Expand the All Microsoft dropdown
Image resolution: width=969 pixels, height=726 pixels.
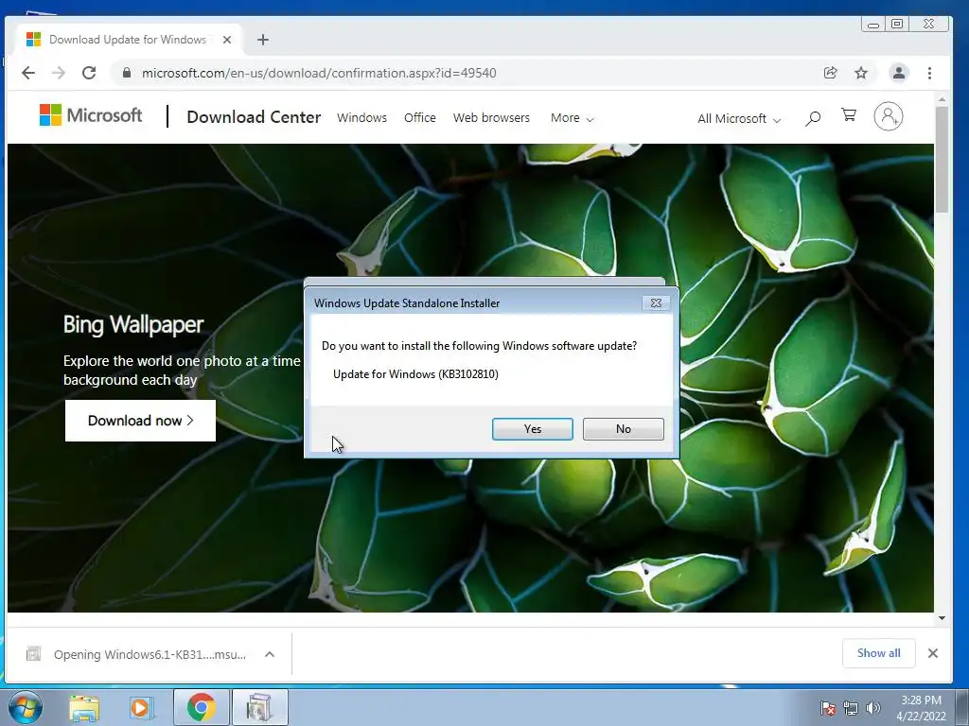click(738, 118)
